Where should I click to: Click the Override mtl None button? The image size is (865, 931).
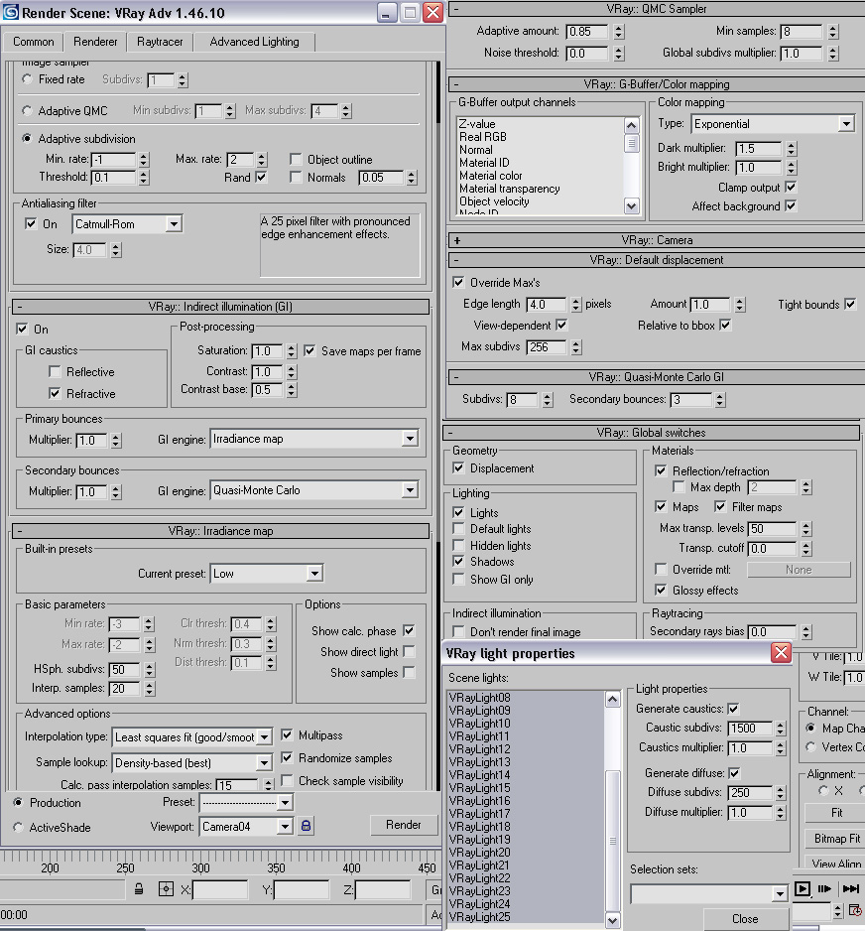click(799, 570)
